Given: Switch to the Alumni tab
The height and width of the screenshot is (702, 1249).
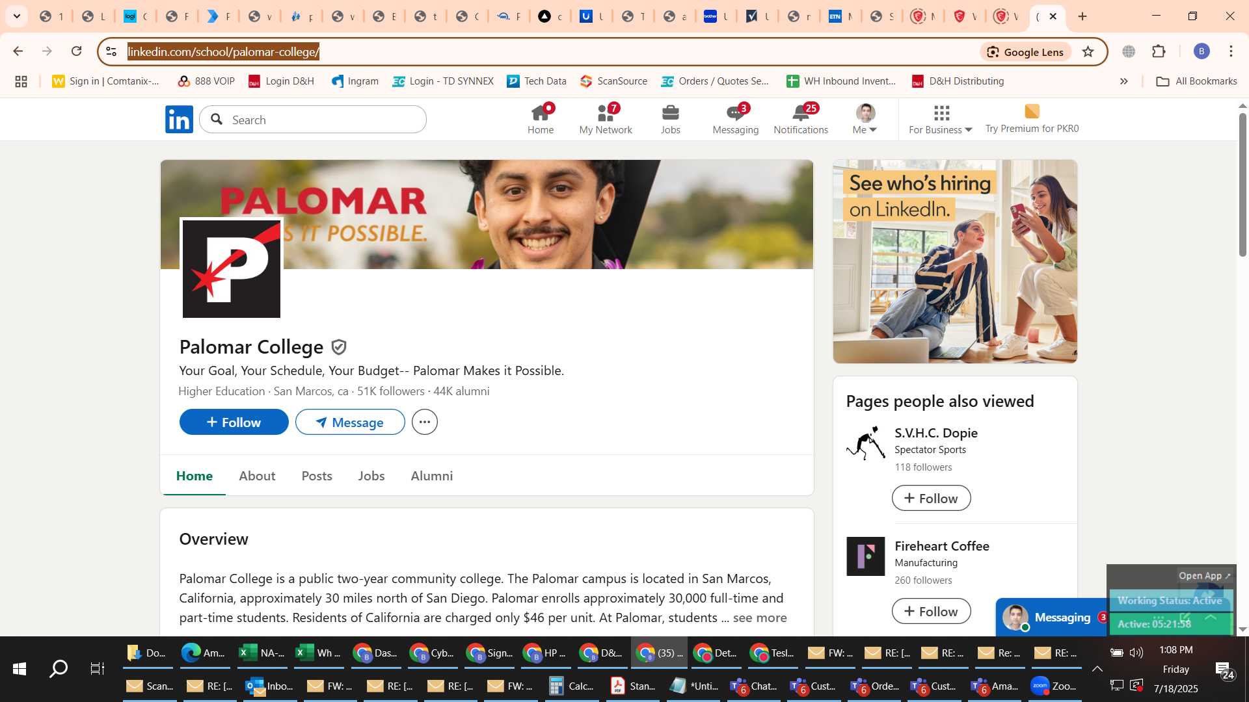Looking at the screenshot, I should point(432,476).
